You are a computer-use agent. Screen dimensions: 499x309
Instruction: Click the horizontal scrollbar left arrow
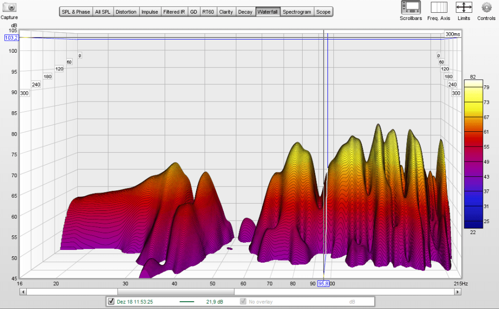23,291
